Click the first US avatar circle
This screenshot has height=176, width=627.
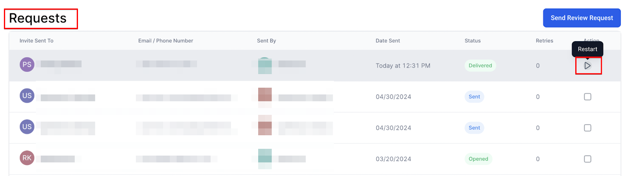click(27, 96)
